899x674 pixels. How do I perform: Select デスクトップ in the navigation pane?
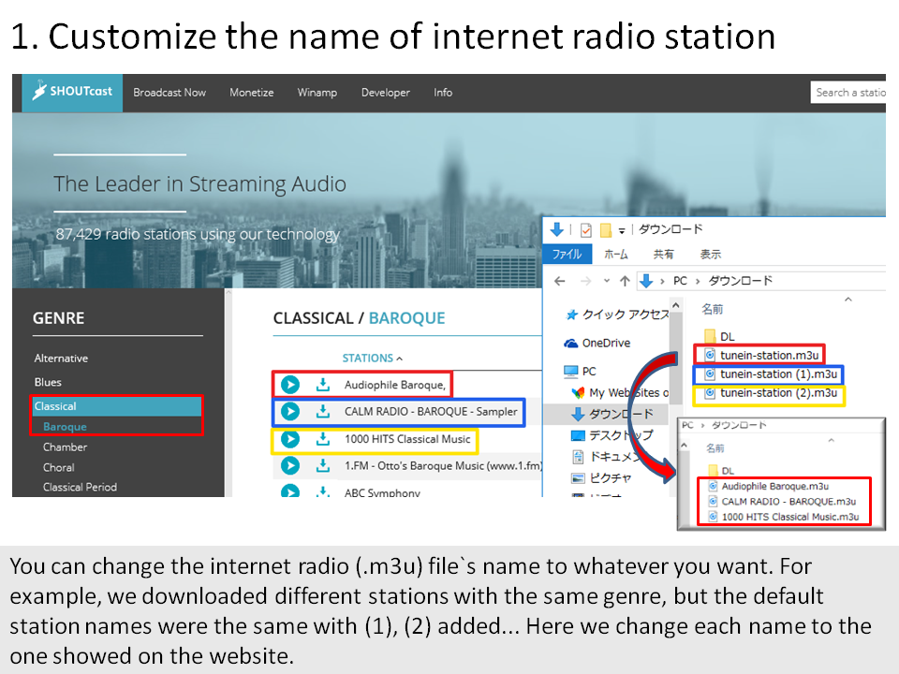[x=612, y=435]
